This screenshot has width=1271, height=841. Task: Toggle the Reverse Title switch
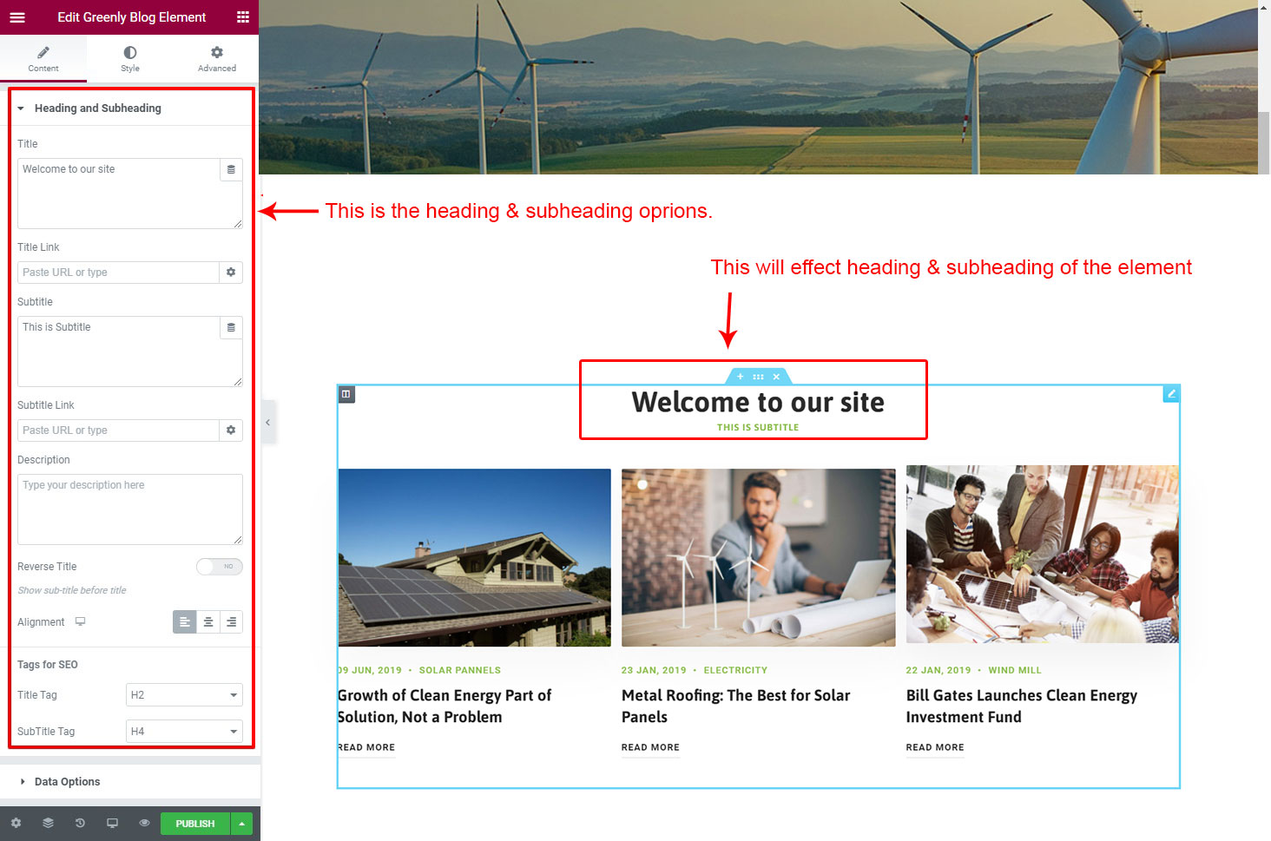pos(219,567)
